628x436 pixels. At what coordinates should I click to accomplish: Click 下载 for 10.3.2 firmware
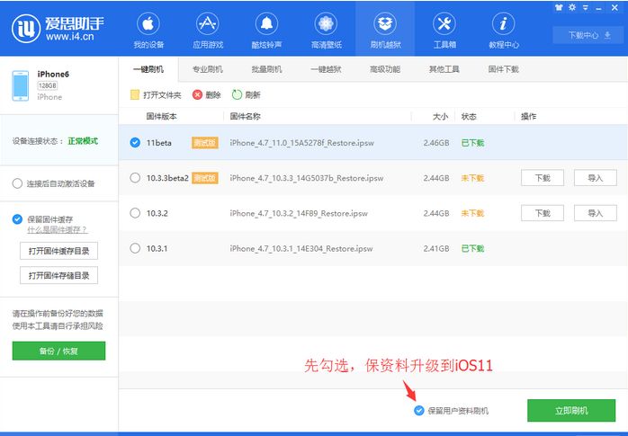click(x=543, y=213)
